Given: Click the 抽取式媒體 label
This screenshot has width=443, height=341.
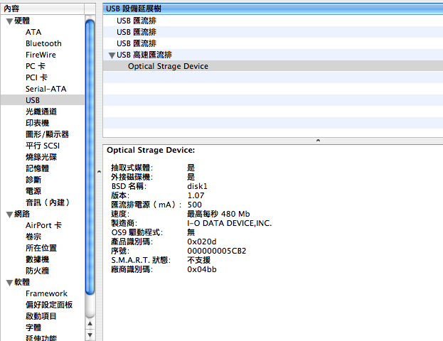Looking at the screenshot, I should 132,168.
